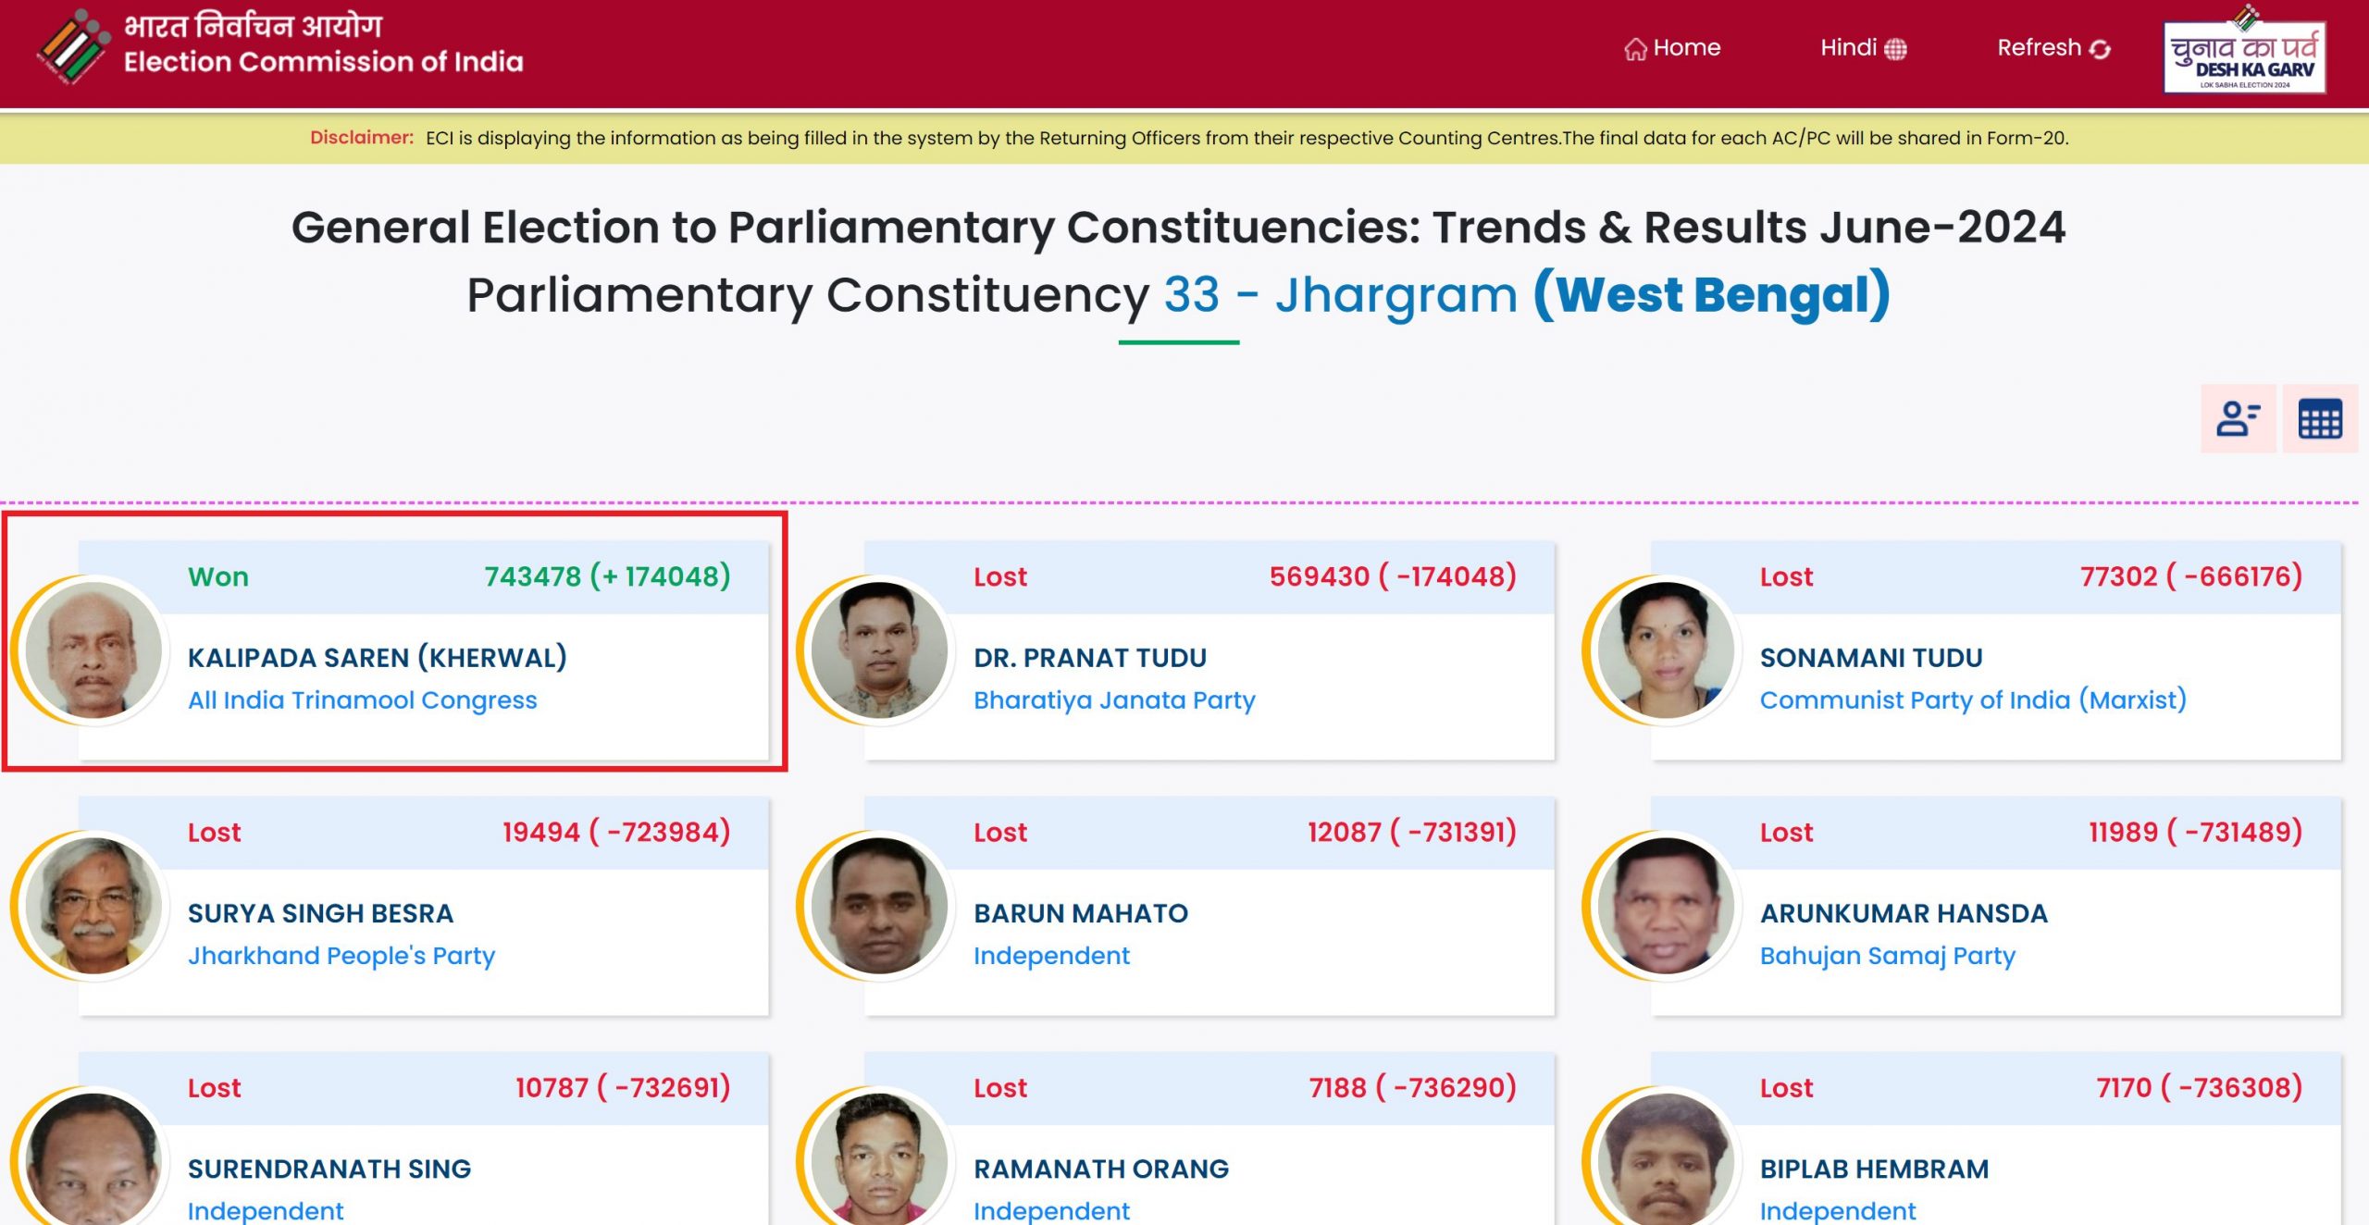The width and height of the screenshot is (2369, 1225).
Task: Click the Refresh button in header
Action: [2053, 47]
